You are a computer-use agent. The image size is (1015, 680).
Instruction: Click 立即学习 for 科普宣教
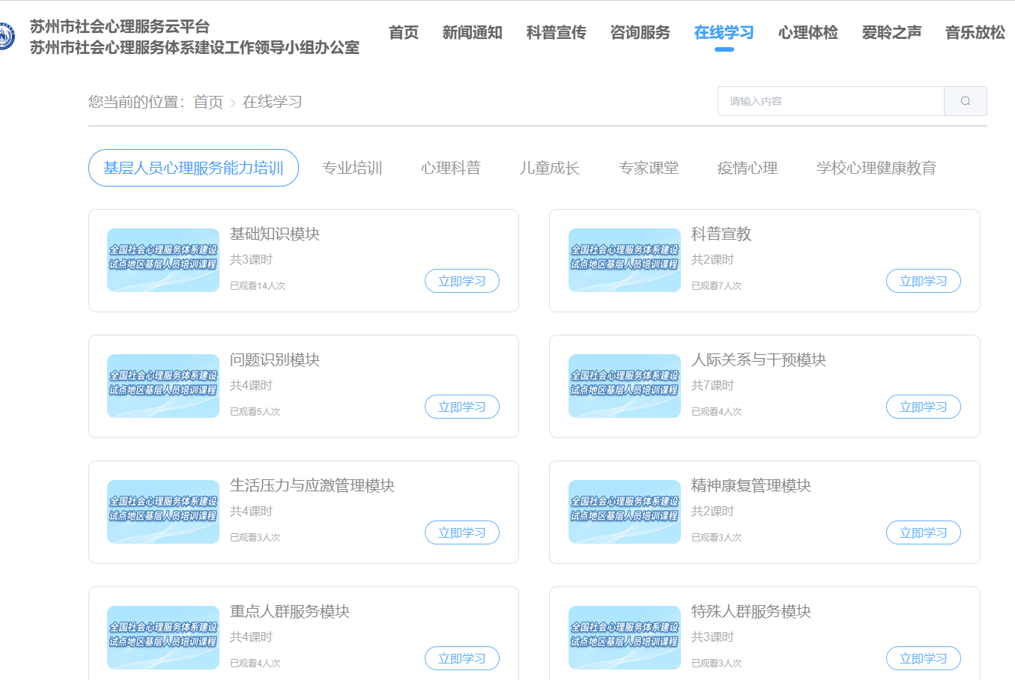(x=923, y=281)
